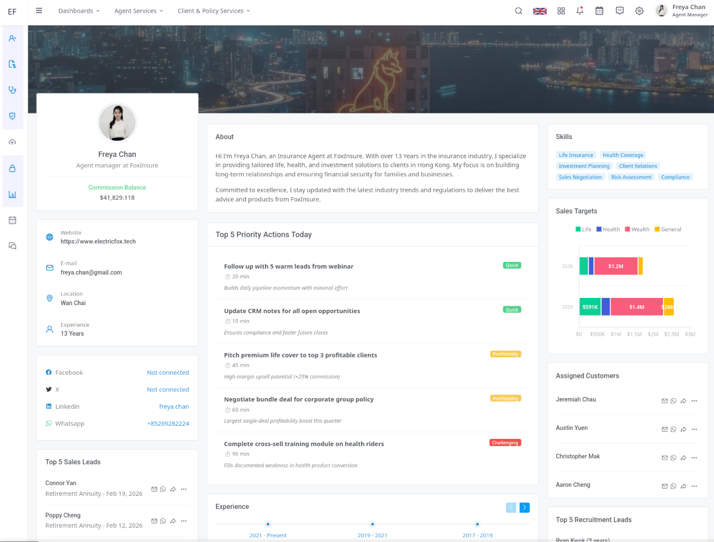Select the user profile sidebar icon
Screen dimensions: 714x542
(13, 38)
